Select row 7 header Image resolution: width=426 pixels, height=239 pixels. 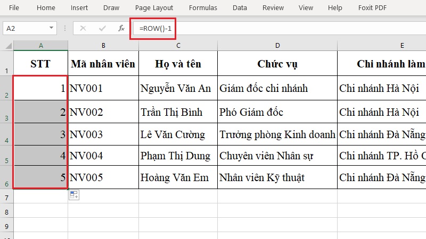click(x=6, y=197)
